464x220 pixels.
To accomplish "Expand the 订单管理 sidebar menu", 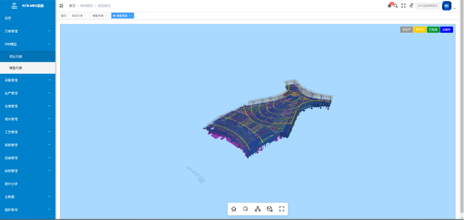I will coord(27,31).
